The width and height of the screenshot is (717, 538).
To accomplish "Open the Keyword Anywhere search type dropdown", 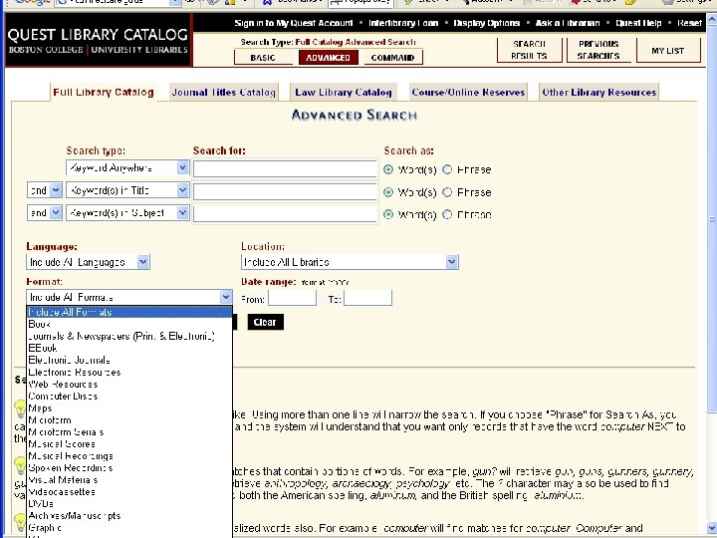I will pyautogui.click(x=127, y=168).
